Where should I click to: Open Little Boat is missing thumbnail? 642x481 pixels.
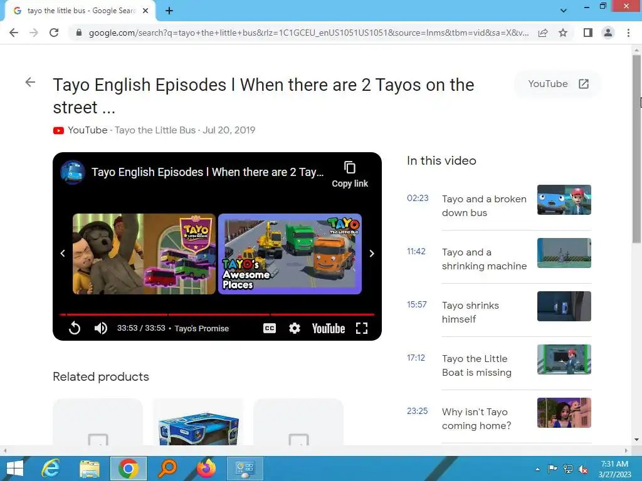(564, 359)
